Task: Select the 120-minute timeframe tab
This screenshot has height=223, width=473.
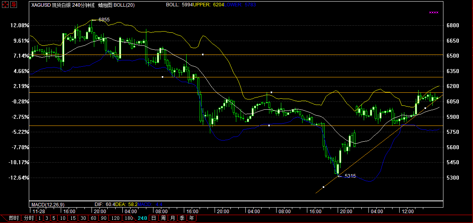Action: pyautogui.click(x=116, y=218)
